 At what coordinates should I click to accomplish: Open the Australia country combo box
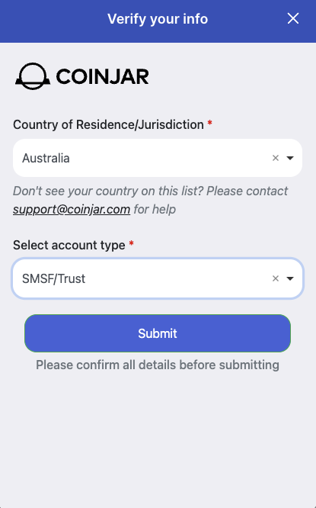point(158,158)
